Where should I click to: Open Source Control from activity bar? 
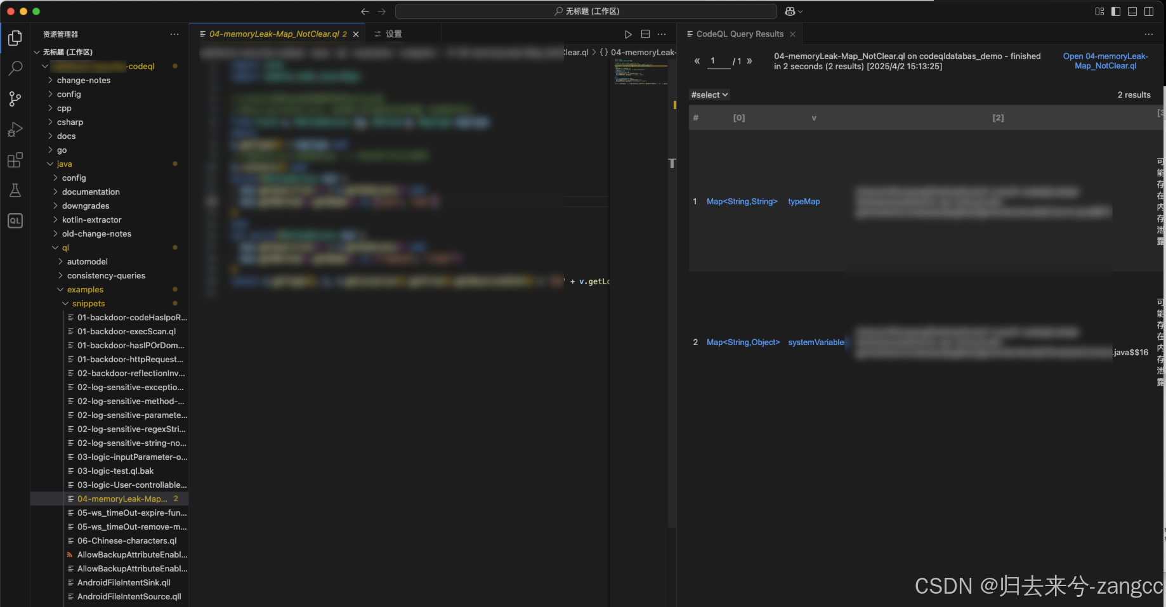pos(15,99)
